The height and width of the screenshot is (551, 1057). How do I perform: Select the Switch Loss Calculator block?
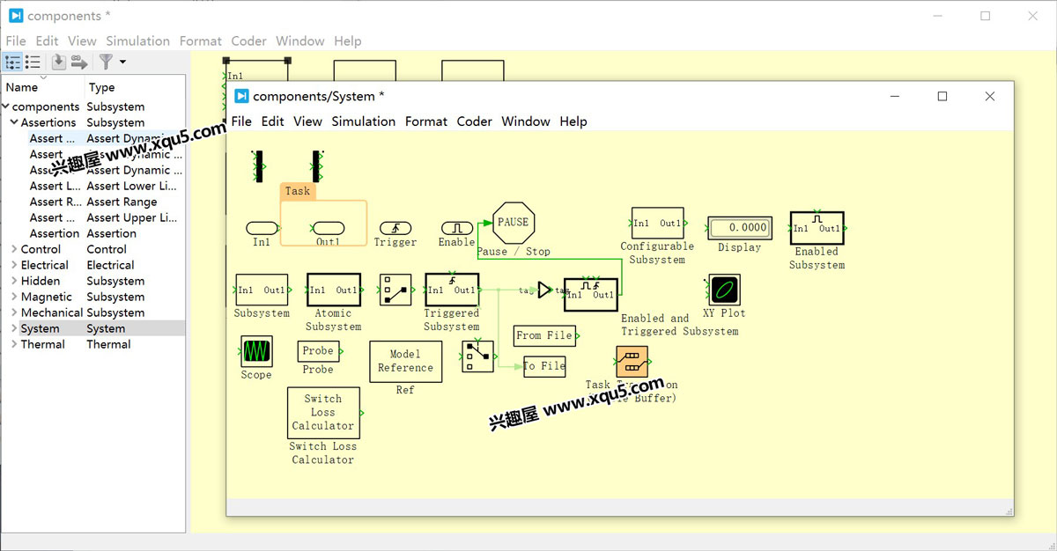[x=323, y=413]
